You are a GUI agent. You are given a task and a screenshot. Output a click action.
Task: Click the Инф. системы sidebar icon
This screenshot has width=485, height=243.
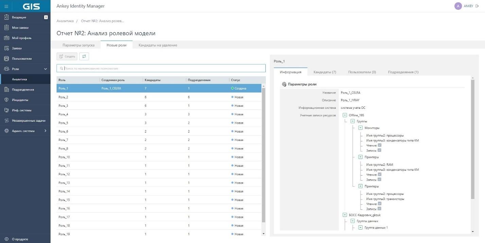tap(6, 110)
